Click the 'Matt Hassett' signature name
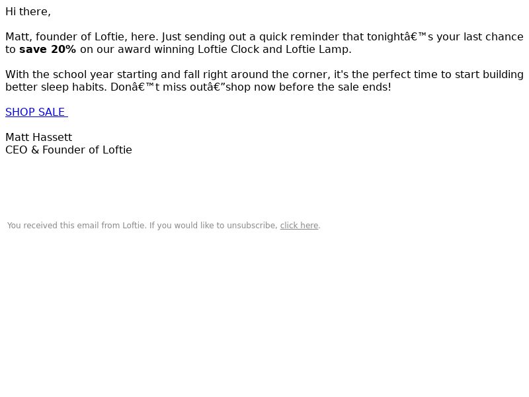The image size is (529, 397). tap(39, 138)
